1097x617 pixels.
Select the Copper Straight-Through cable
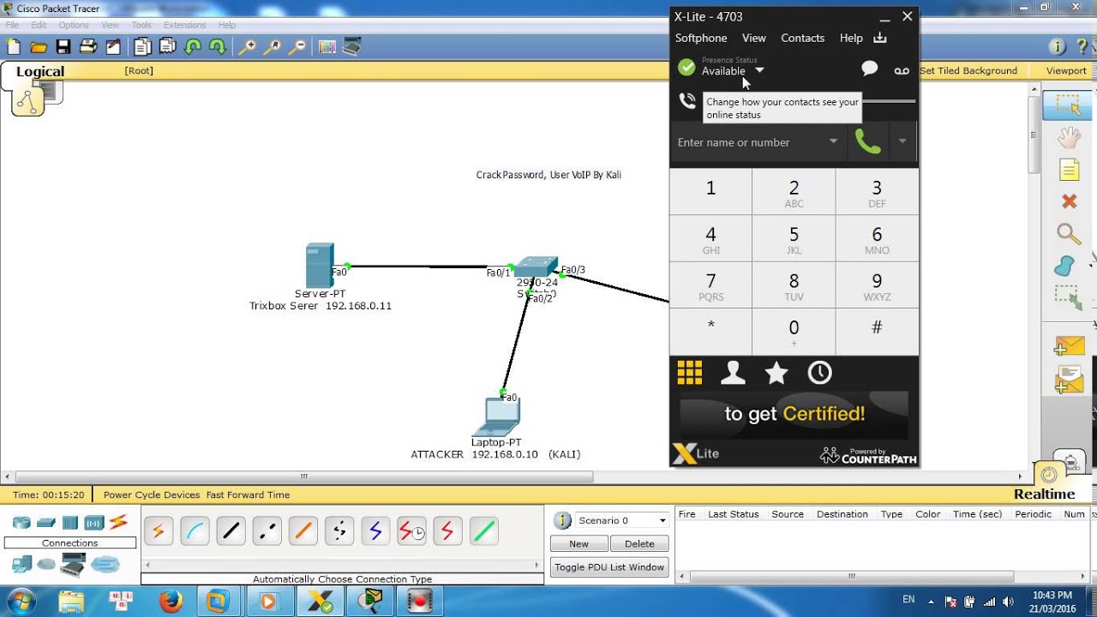[231, 531]
